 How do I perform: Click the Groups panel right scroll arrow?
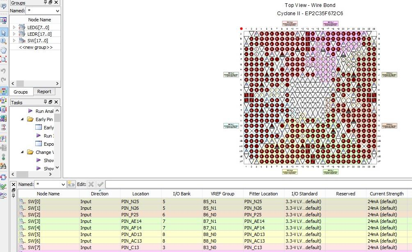(57, 83)
